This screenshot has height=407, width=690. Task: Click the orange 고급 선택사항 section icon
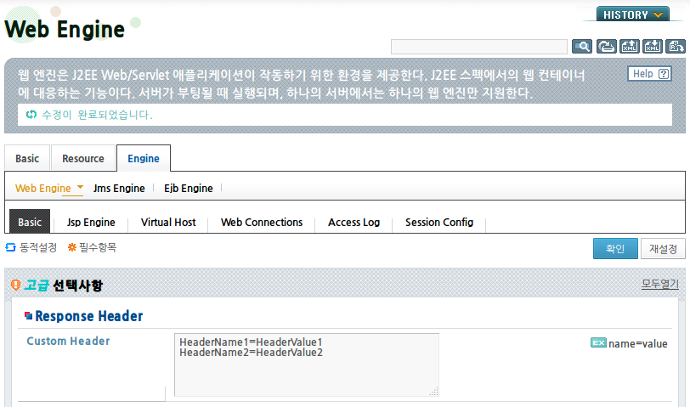point(15,285)
